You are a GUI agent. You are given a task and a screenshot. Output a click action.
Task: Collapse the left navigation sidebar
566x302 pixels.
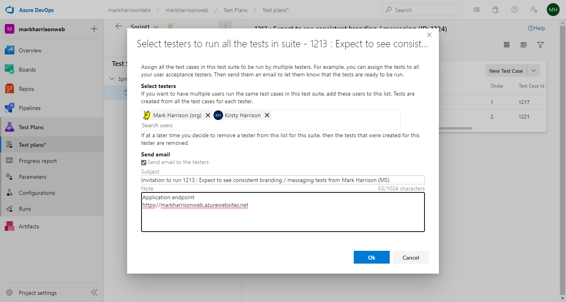pos(94,292)
